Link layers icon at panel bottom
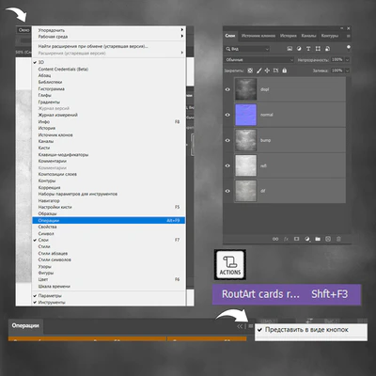Screen dimensions: 376x376 coord(275,239)
